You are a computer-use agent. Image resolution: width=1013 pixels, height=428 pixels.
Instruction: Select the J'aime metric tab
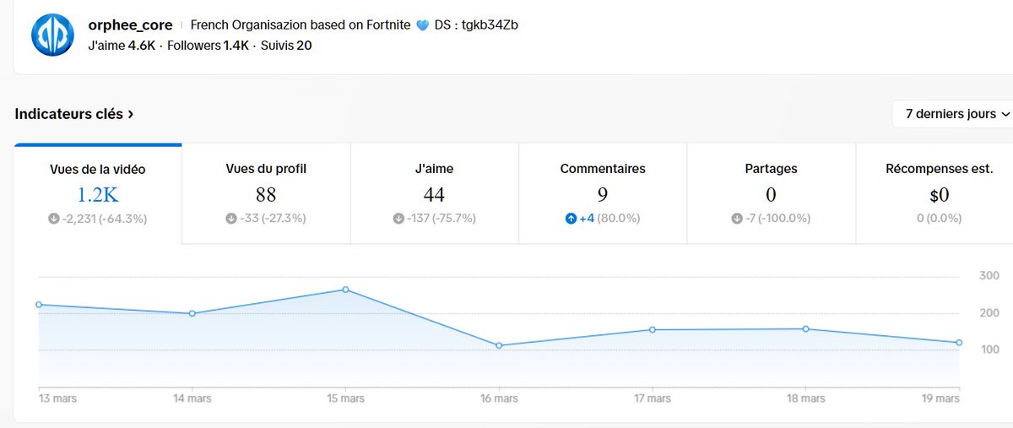tap(434, 194)
